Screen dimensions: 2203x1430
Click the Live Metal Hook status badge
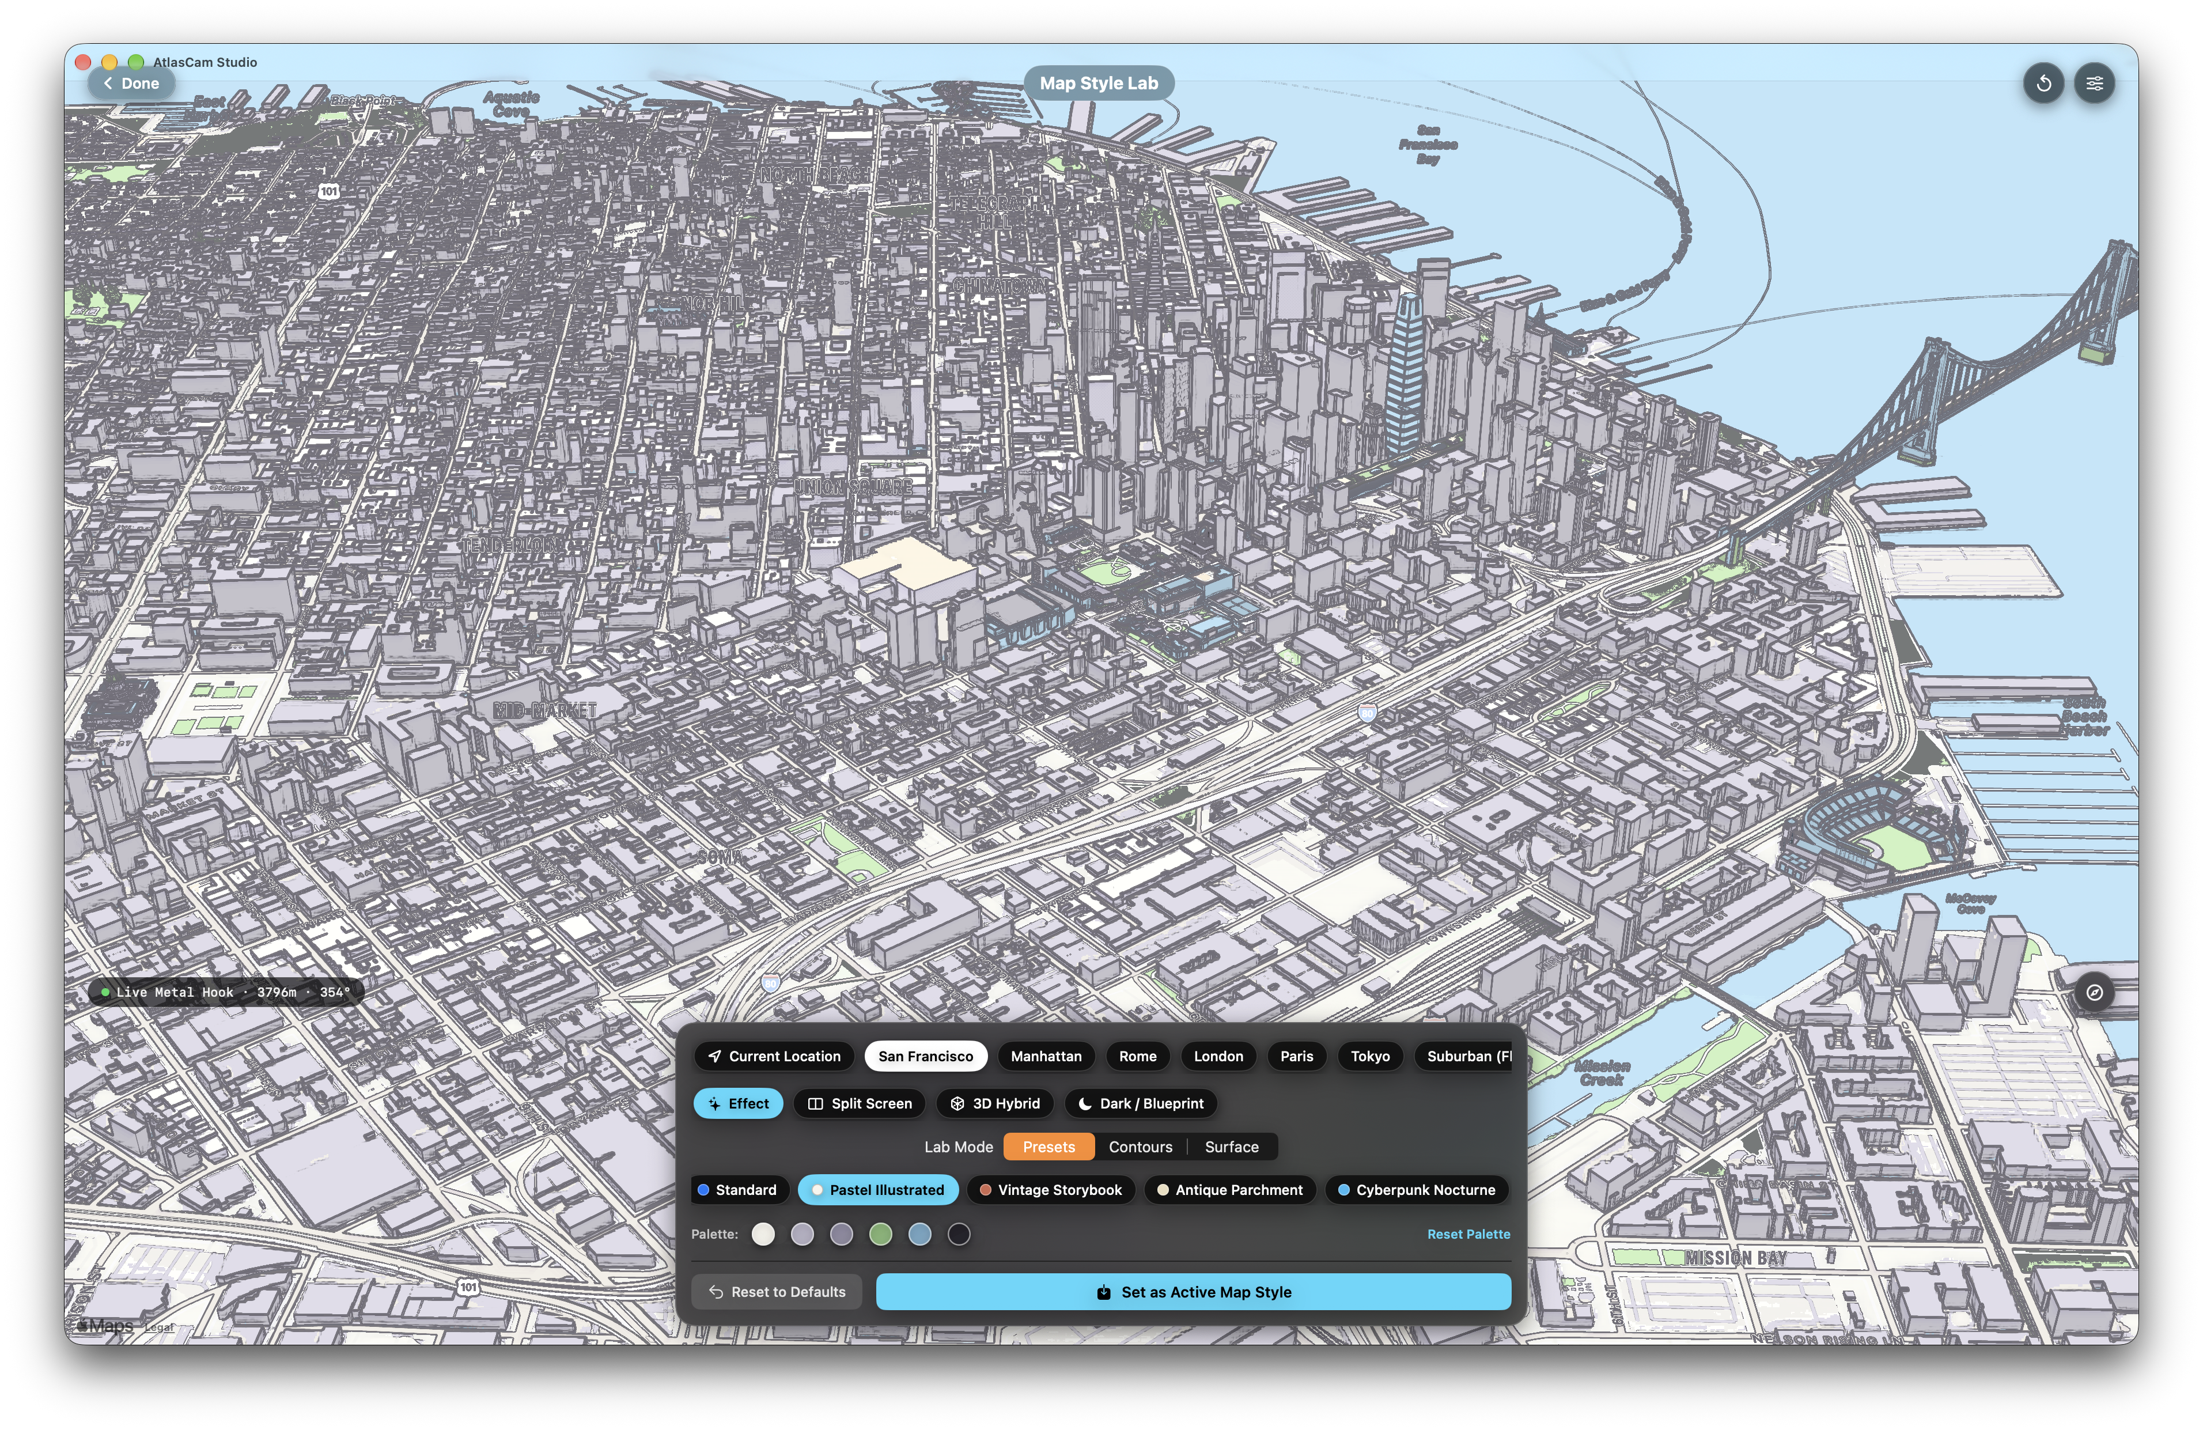point(226,992)
